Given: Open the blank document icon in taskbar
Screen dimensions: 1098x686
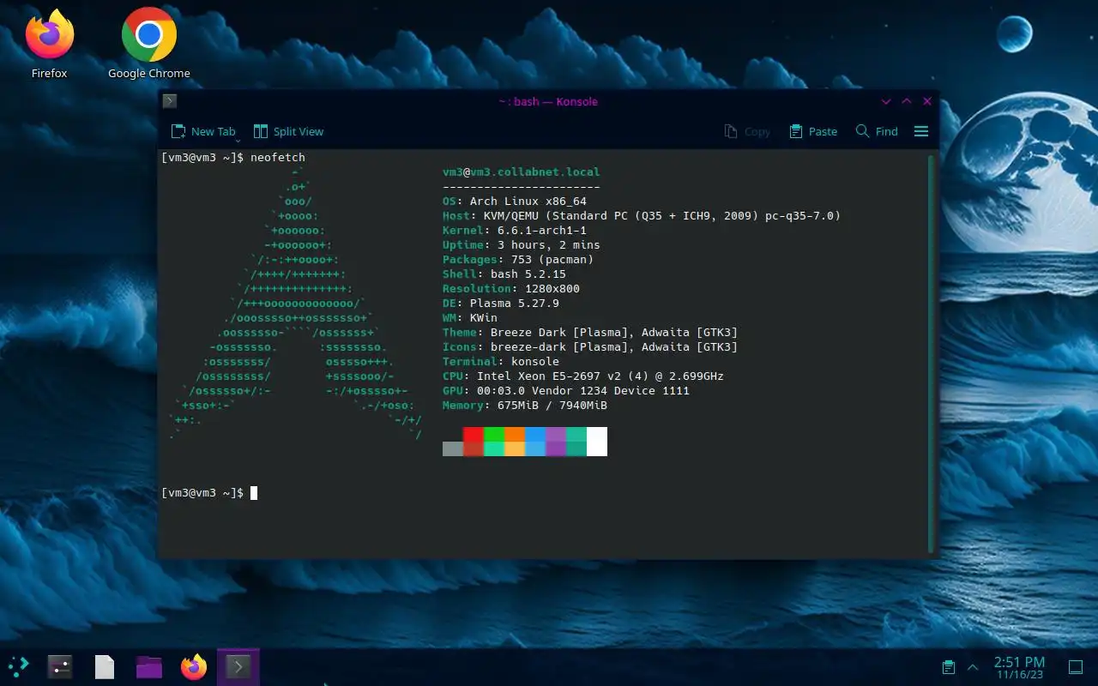Looking at the screenshot, I should point(105,666).
